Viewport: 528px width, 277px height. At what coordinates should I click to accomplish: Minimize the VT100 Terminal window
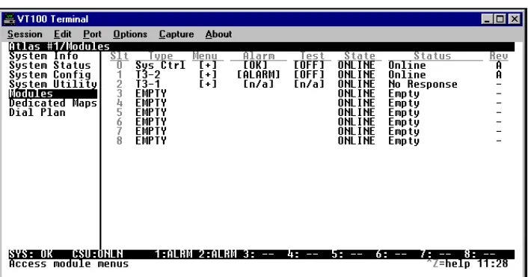(x=487, y=19)
